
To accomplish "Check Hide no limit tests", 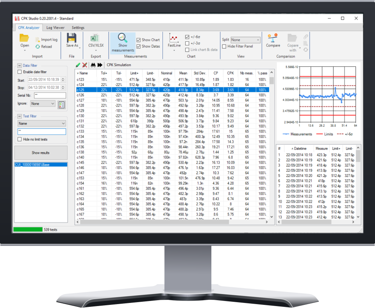I will tap(20, 139).
